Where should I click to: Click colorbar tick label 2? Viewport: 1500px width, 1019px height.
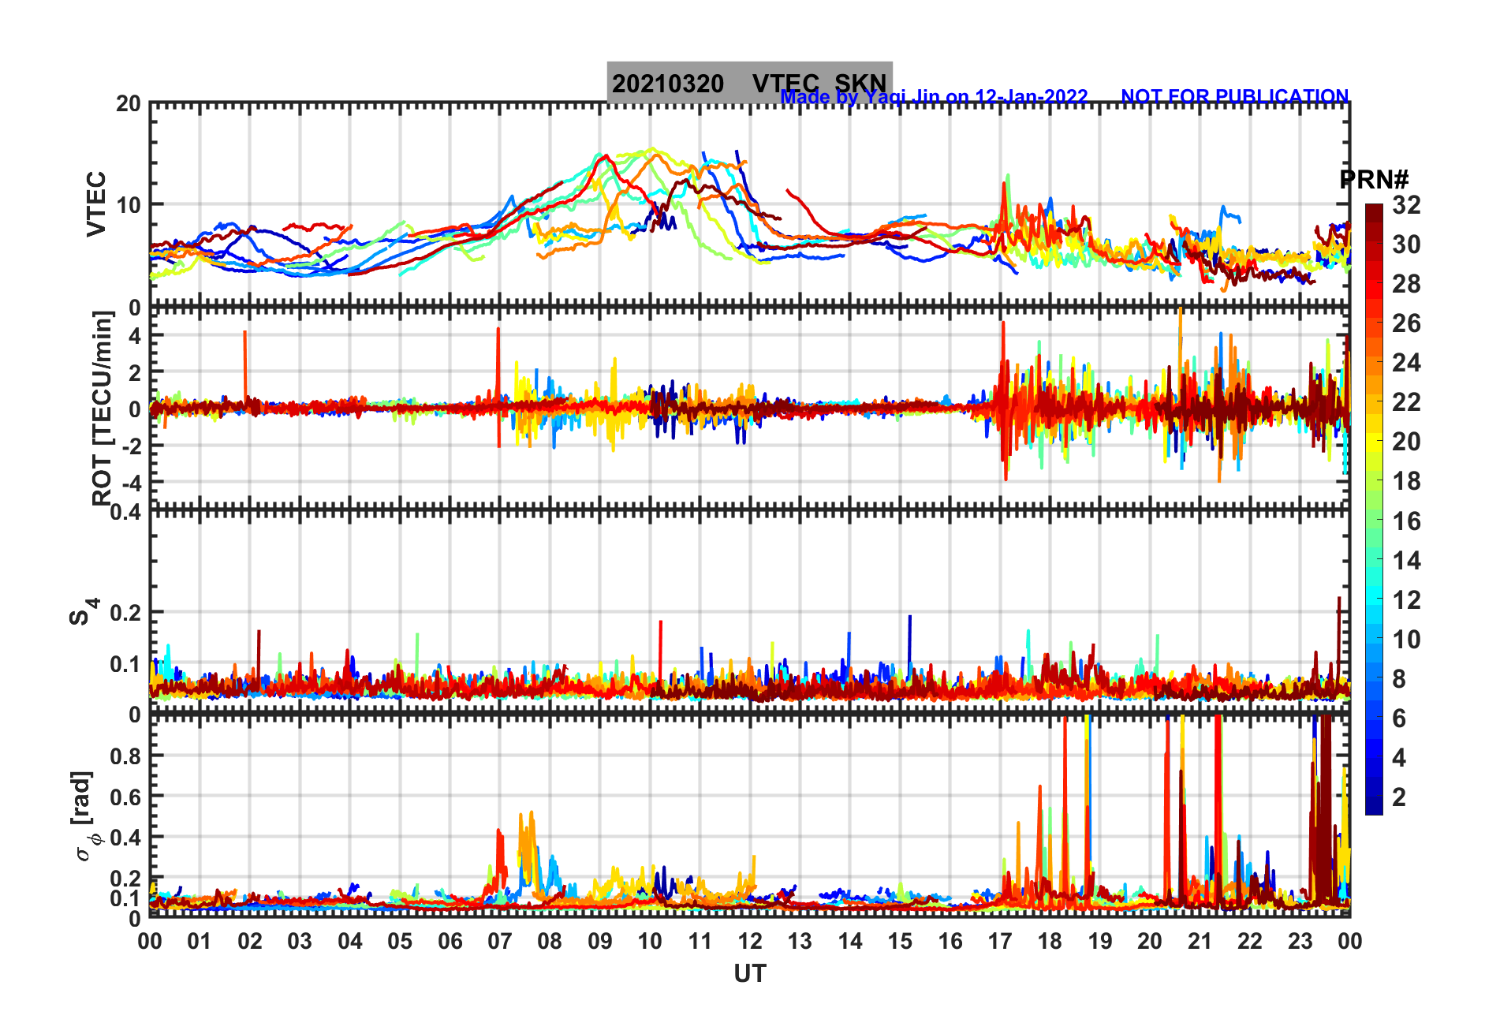pyautogui.click(x=1399, y=797)
